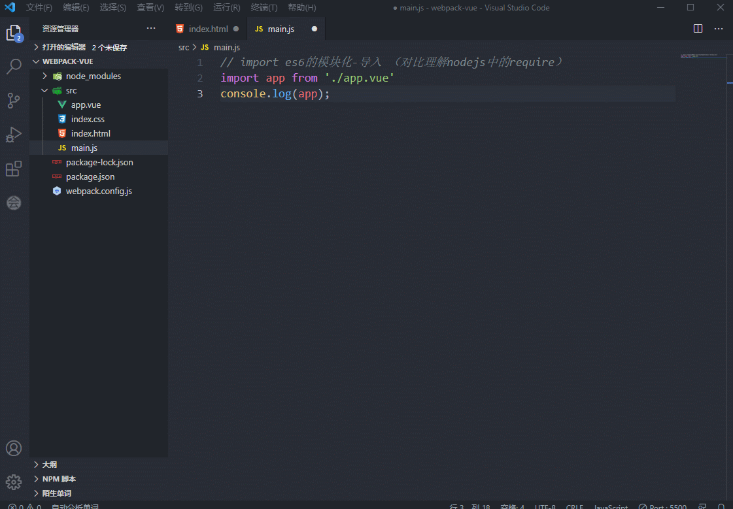733x509 pixels.
Task: Open the Manage gear settings icon
Action: pyautogui.click(x=14, y=482)
